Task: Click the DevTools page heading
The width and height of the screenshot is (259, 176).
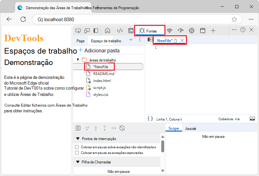Action: pyautogui.click(x=24, y=38)
